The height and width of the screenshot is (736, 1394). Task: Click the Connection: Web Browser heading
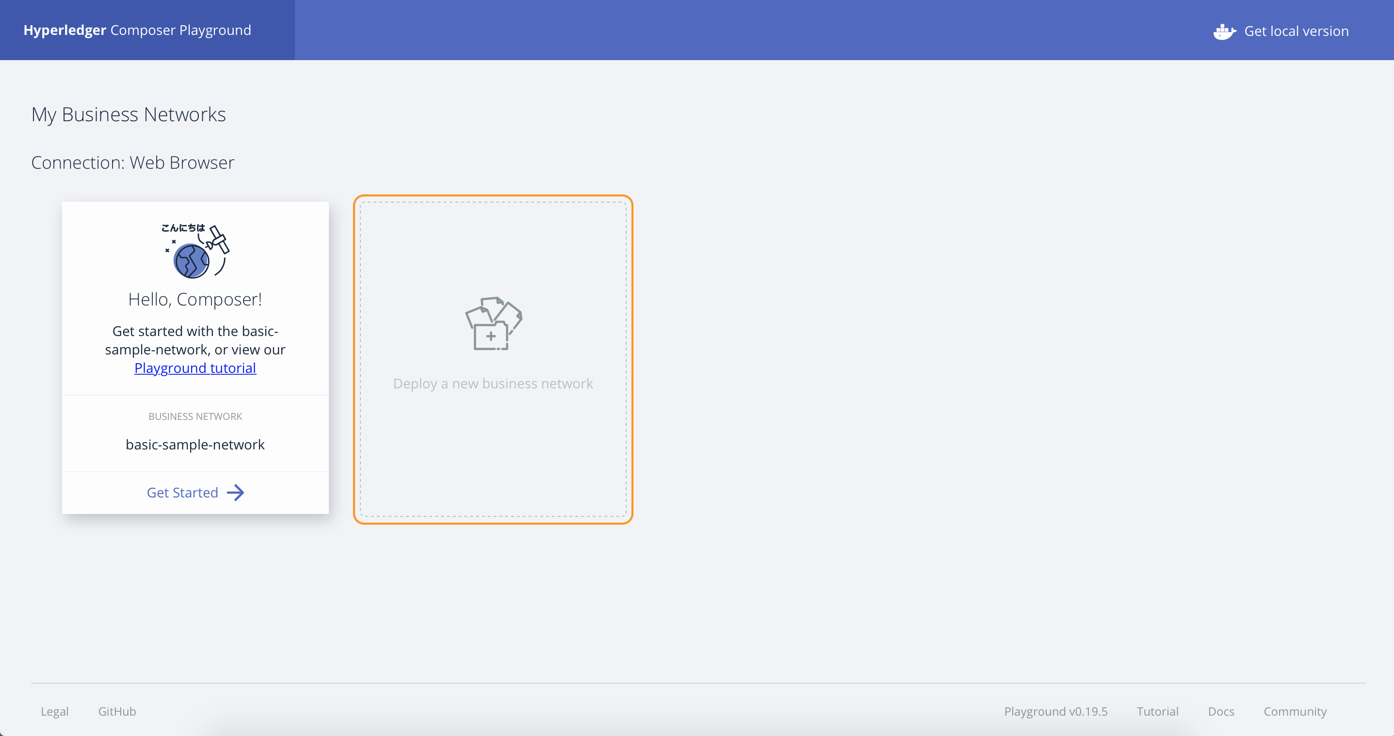point(132,163)
